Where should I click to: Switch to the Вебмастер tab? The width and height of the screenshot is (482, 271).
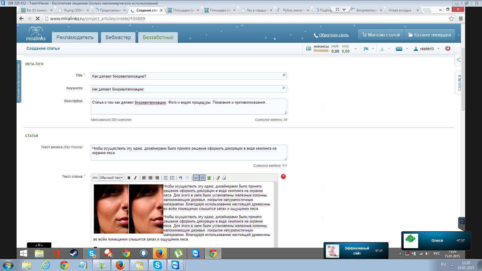[118, 37]
